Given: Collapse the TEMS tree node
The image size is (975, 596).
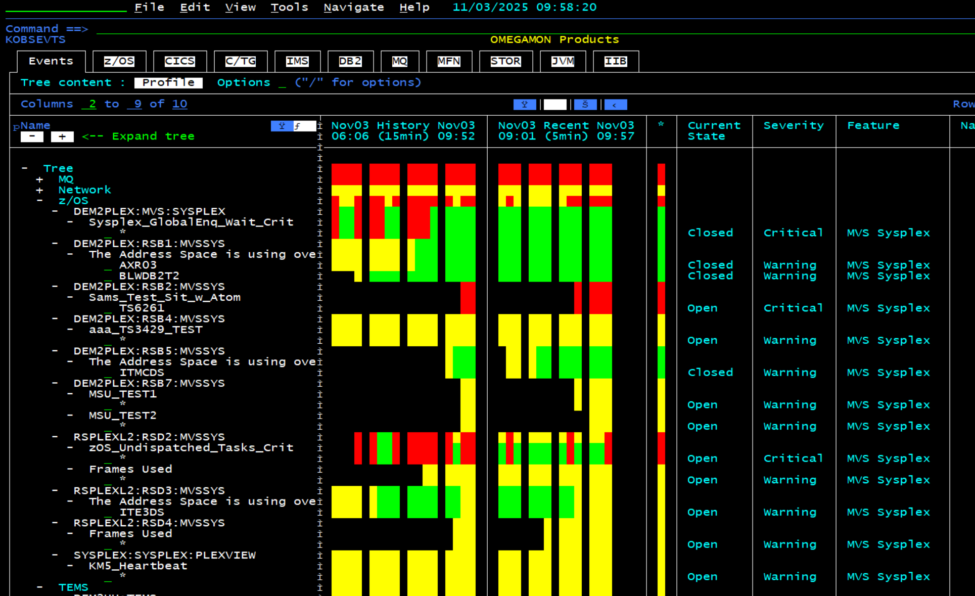Looking at the screenshot, I should coord(39,587).
